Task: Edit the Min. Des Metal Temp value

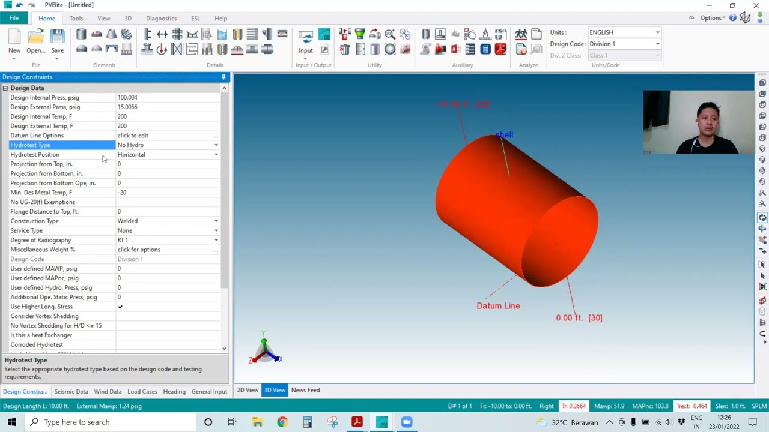Action: click(168, 193)
